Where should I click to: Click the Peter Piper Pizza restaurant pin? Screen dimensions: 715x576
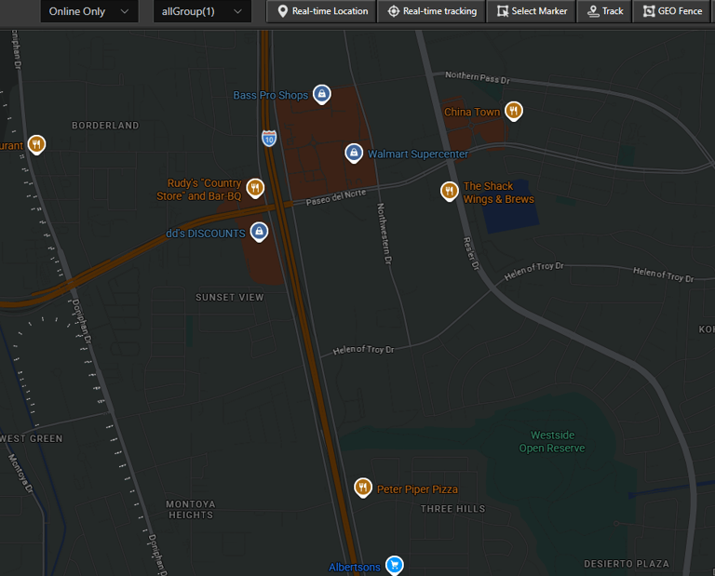point(363,488)
